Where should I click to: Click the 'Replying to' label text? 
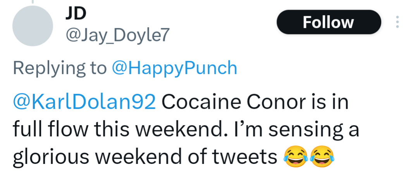(60, 69)
